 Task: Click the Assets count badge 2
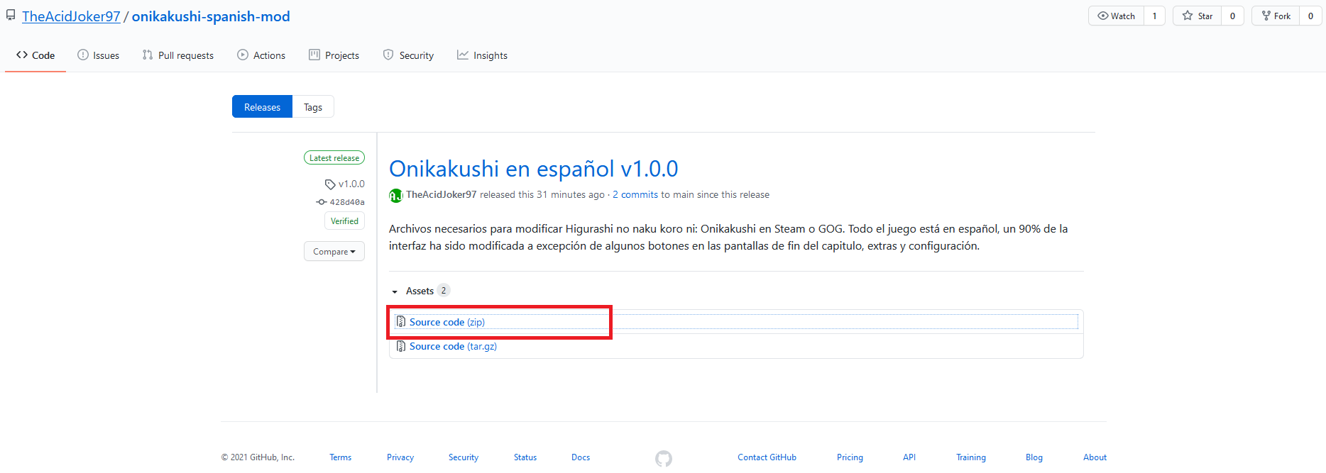pyautogui.click(x=444, y=290)
